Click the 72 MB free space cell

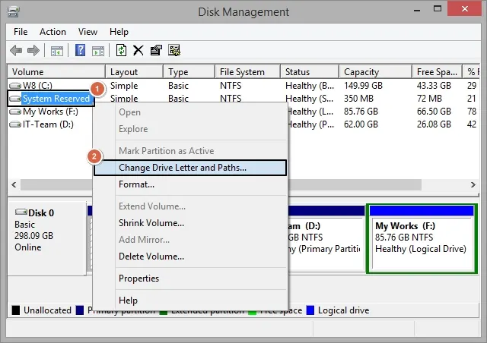(429, 99)
